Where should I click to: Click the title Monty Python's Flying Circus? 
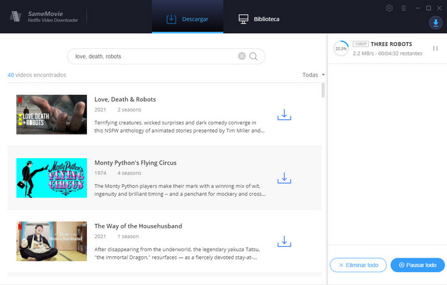(x=135, y=163)
